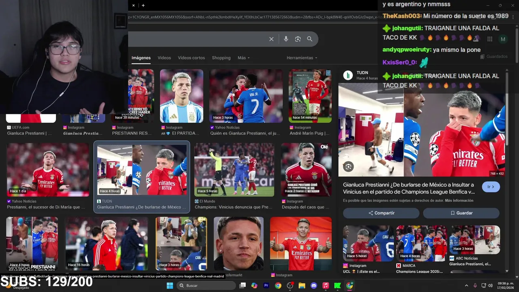Viewport: 519px width, 292px height.
Task: Switch to the Imágenes tab
Action: [x=141, y=58]
